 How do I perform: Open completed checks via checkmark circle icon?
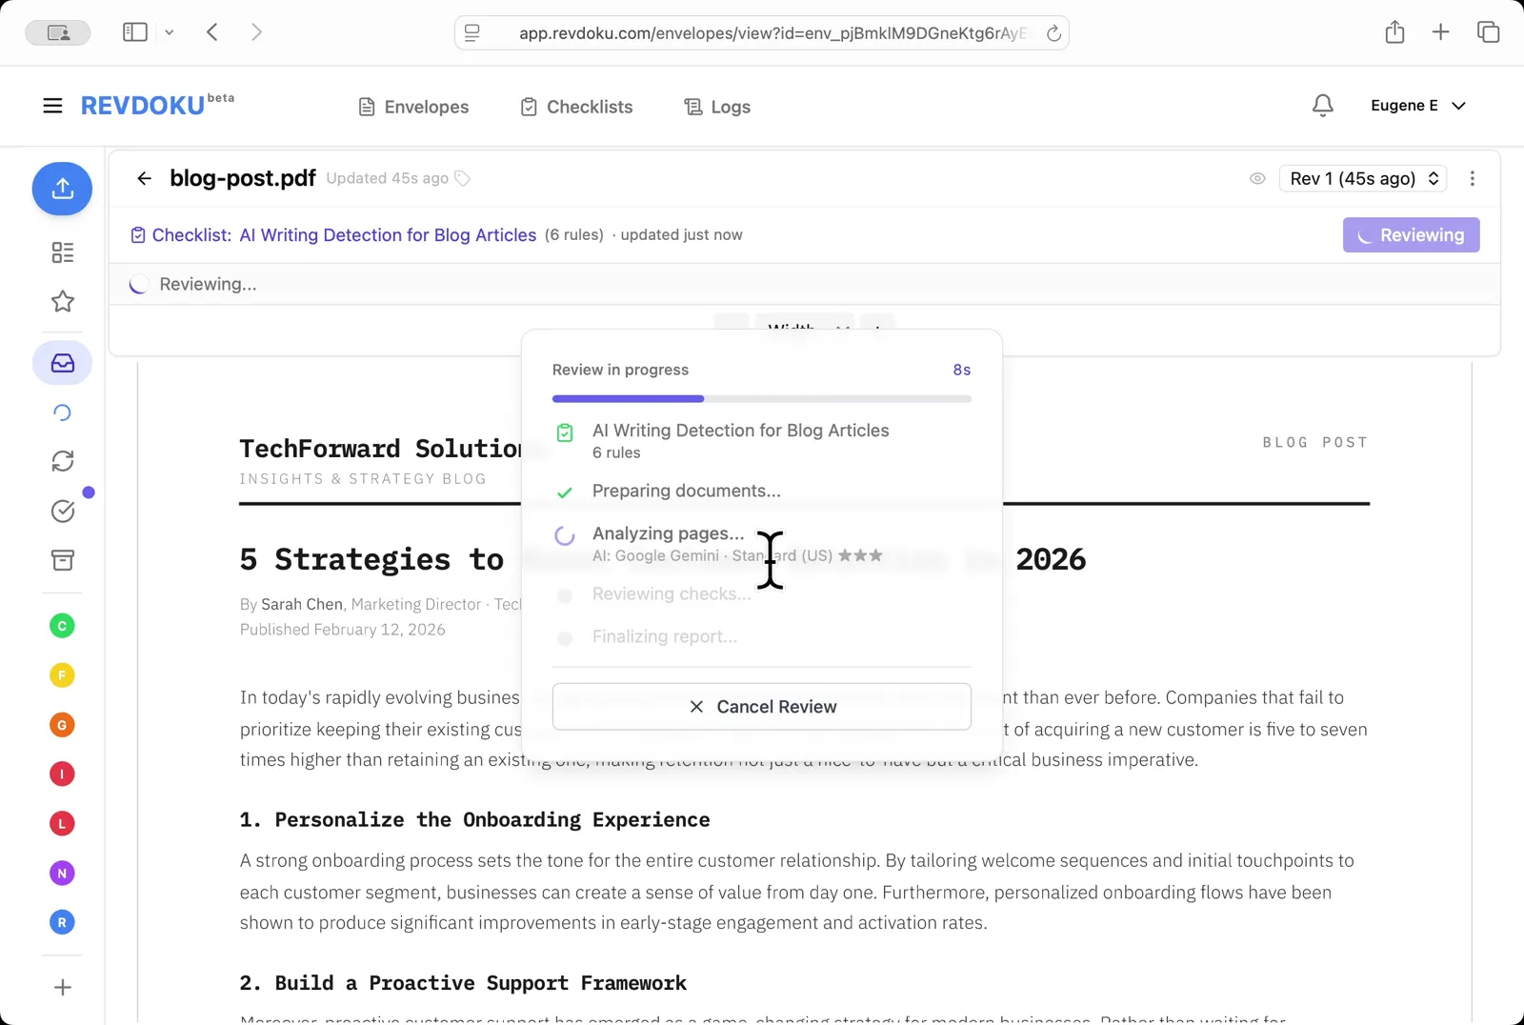(62, 511)
